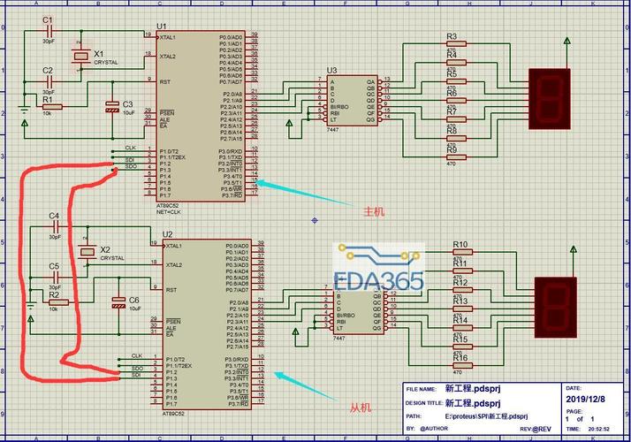Select the 7-segment display fed by R3–R9
This screenshot has height=442, width=631.
(550, 99)
